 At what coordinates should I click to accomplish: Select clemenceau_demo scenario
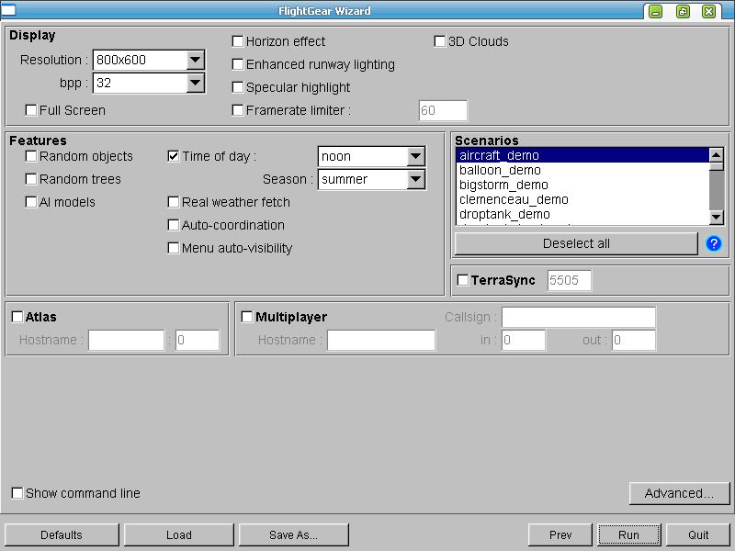click(582, 199)
